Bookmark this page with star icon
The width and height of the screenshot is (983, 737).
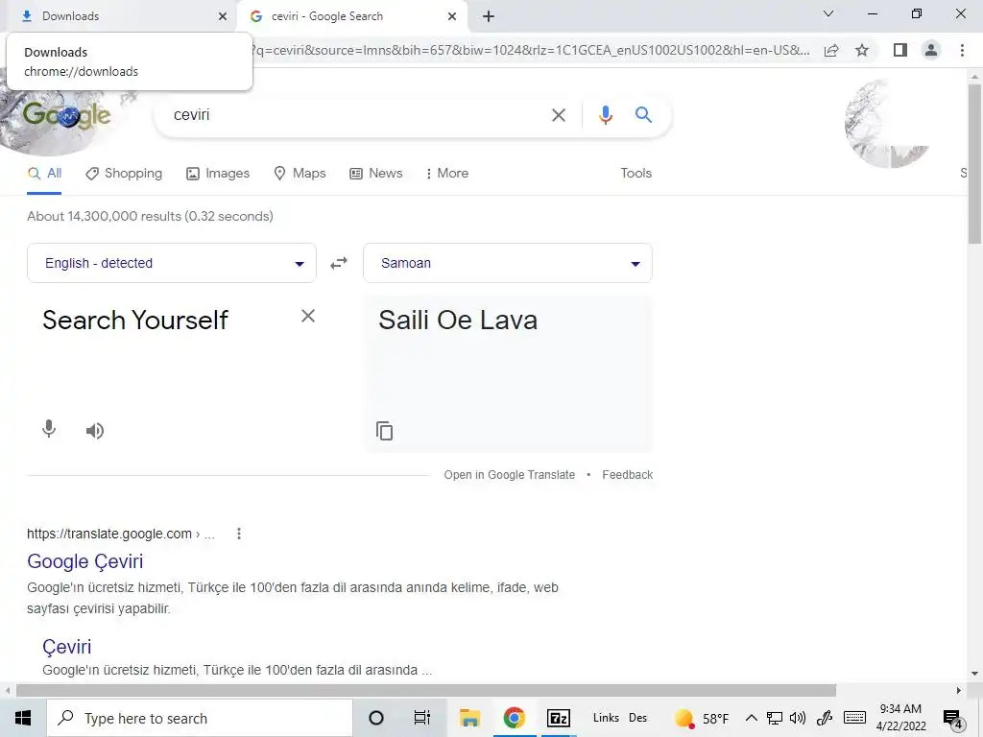(x=862, y=50)
